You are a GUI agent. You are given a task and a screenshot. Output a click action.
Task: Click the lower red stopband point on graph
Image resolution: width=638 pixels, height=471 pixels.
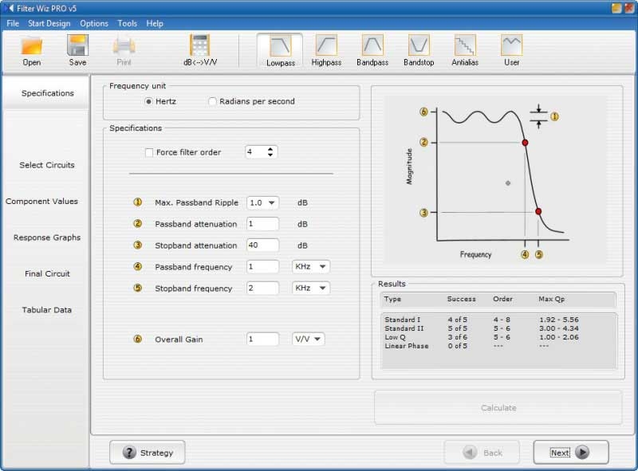538,211
